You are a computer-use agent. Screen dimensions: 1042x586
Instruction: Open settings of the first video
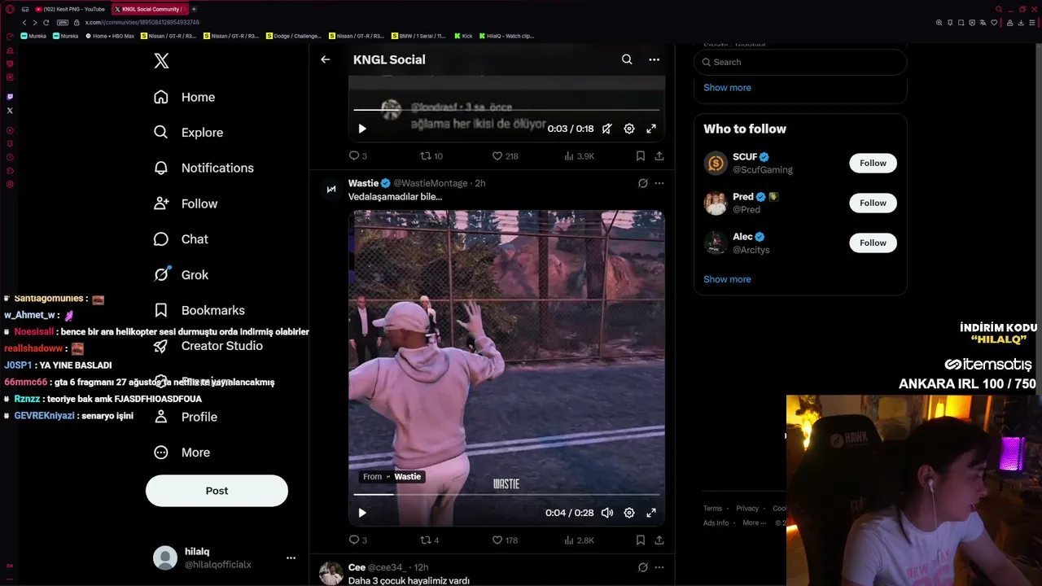point(629,129)
